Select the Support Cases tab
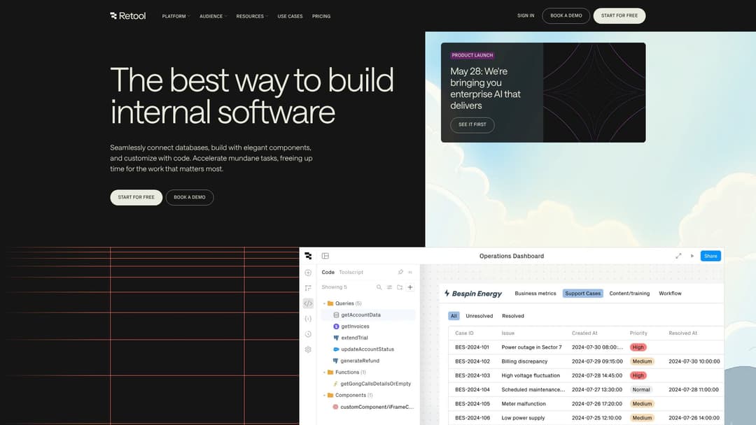The width and height of the screenshot is (756, 425). (583, 293)
